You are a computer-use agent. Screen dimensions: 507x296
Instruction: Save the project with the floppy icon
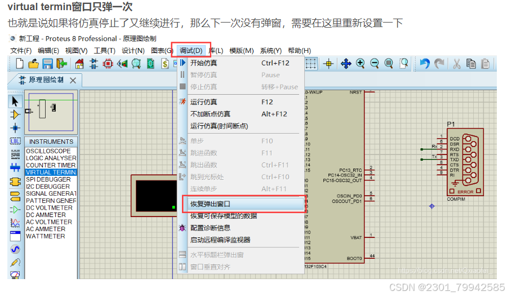point(47,64)
